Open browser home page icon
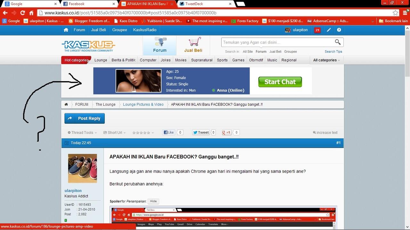Viewport: 410px width, 230px height. click(31, 13)
